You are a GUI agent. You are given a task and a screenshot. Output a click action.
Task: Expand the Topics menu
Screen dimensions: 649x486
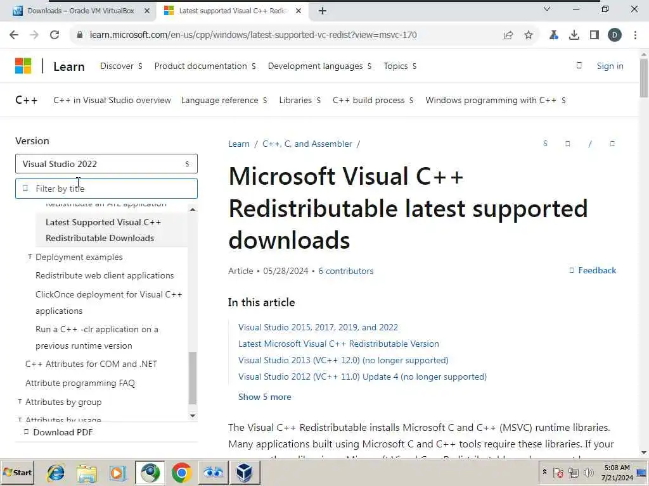point(400,66)
